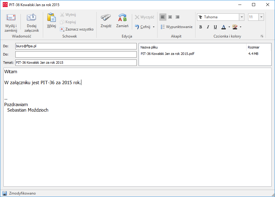Click the Temat subject input field
This screenshot has height=197, width=275.
point(76,63)
